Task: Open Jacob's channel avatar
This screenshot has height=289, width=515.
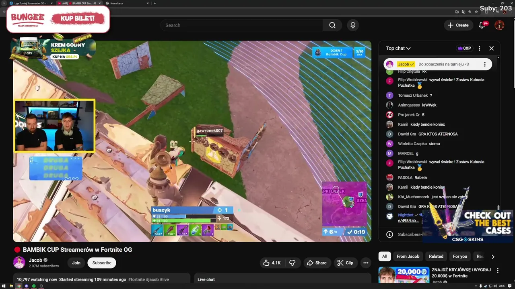Action: [x=19, y=263]
